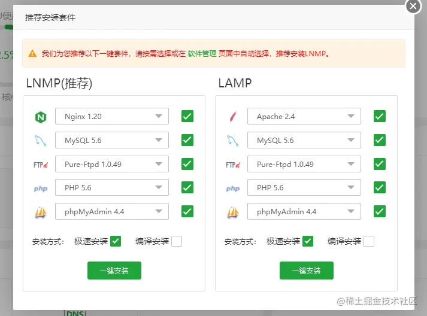Open LAMP Pure-Ftpd 1.0.49 dropdown
The height and width of the screenshot is (316, 427).
(304, 164)
